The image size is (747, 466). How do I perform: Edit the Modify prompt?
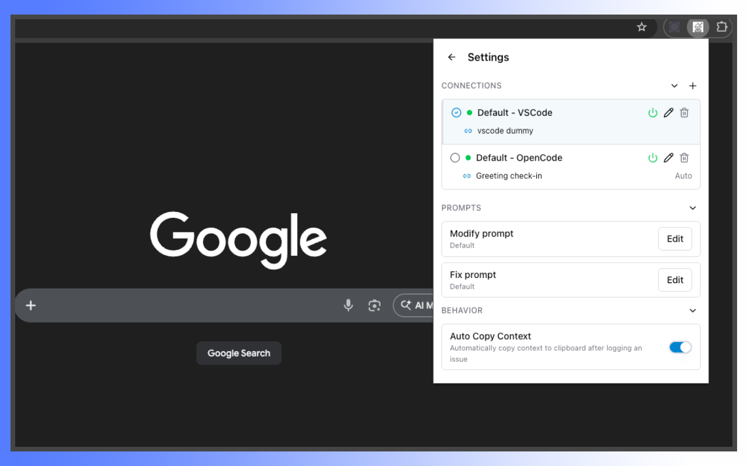(675, 239)
